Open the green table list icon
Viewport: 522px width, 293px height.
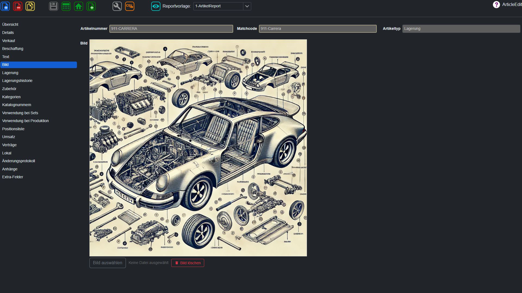click(x=66, y=6)
